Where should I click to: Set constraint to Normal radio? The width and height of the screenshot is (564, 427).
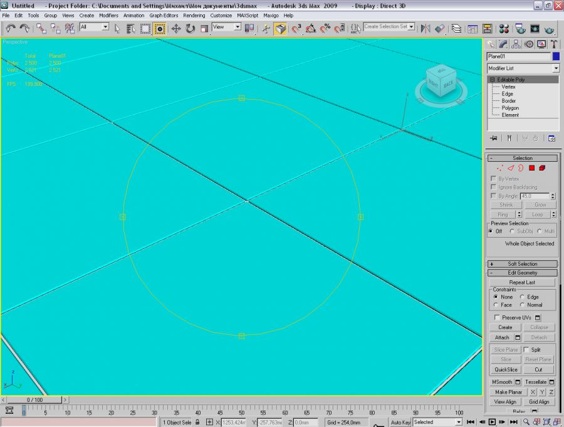pyautogui.click(x=522, y=305)
